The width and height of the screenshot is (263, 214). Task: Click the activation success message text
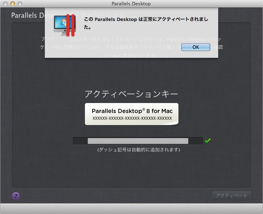[x=146, y=23]
